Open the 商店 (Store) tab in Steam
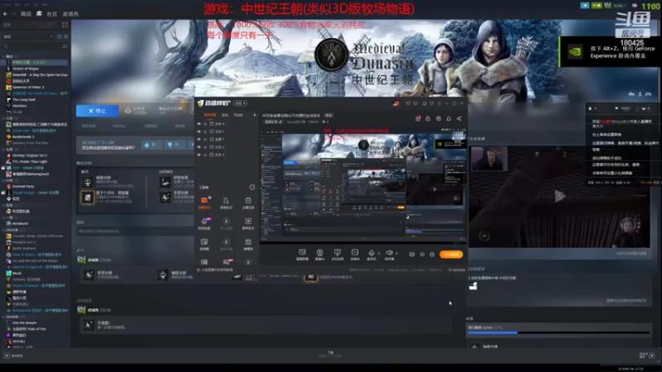Screen dimensions: 662x372 tap(26, 14)
